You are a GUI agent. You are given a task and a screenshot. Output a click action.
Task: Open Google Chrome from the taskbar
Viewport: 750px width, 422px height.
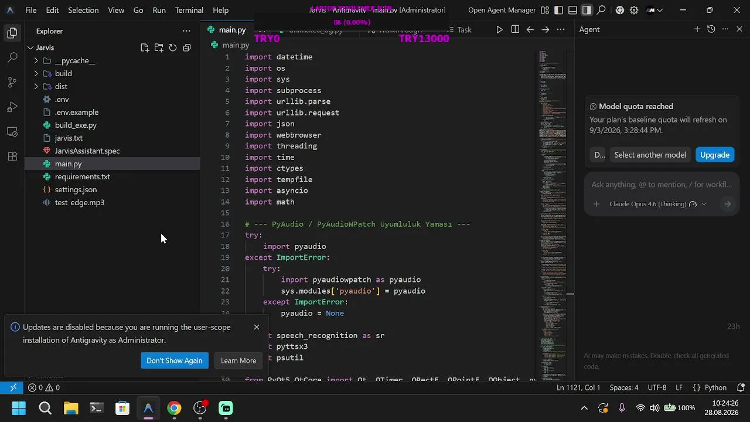[x=174, y=408]
